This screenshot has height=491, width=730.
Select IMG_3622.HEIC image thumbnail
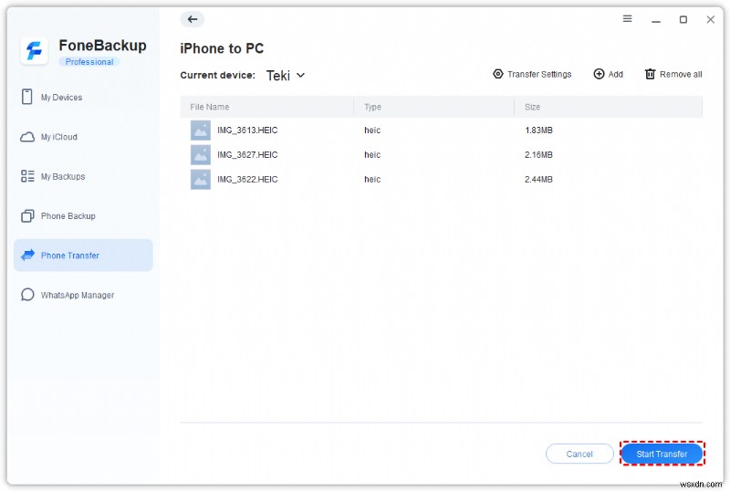point(201,180)
